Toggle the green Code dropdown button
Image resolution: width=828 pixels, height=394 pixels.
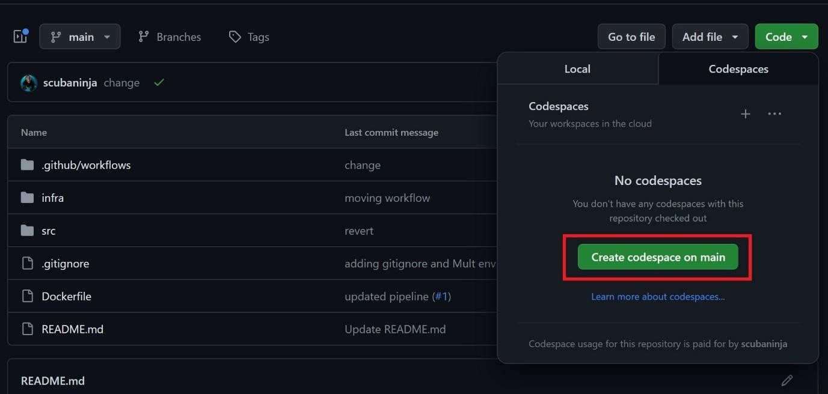point(786,37)
